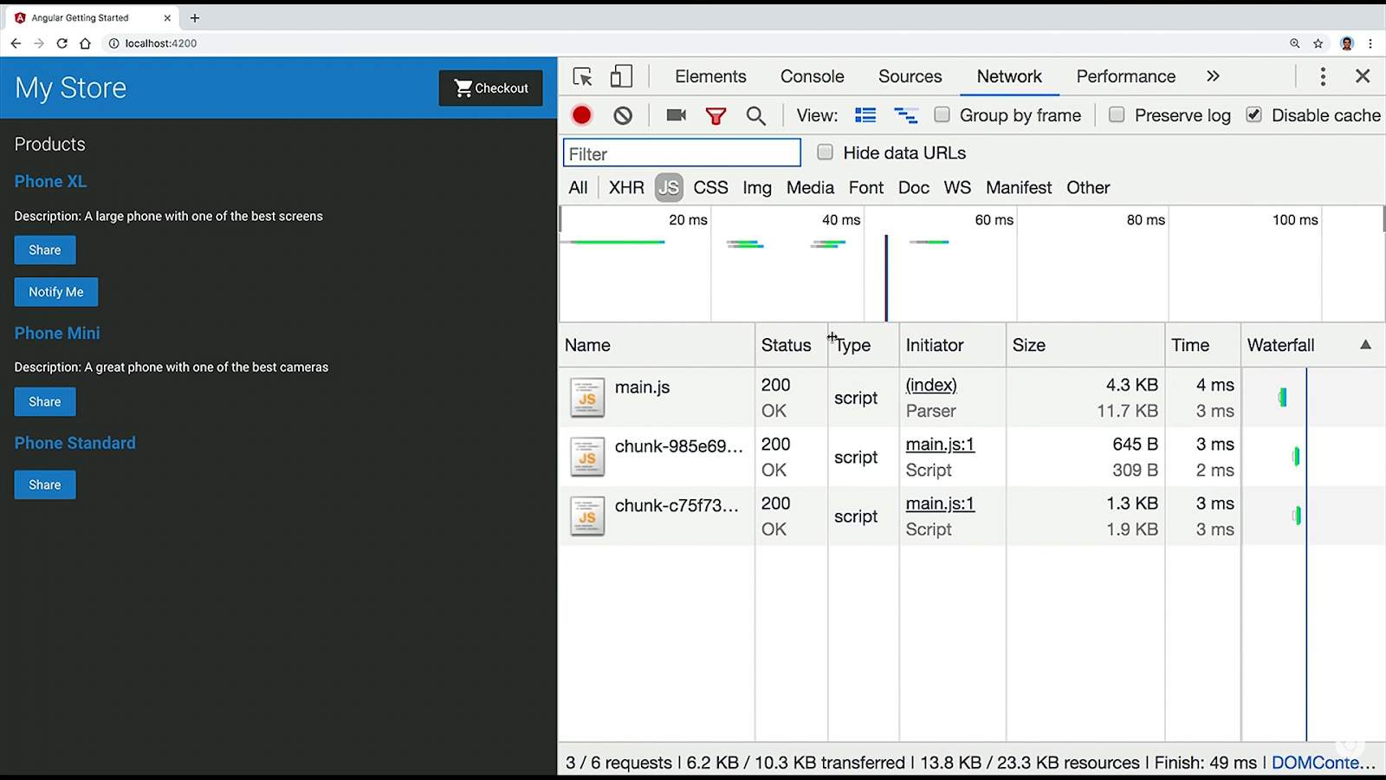Filter requests by CSS
The image size is (1386, 780).
click(x=710, y=187)
